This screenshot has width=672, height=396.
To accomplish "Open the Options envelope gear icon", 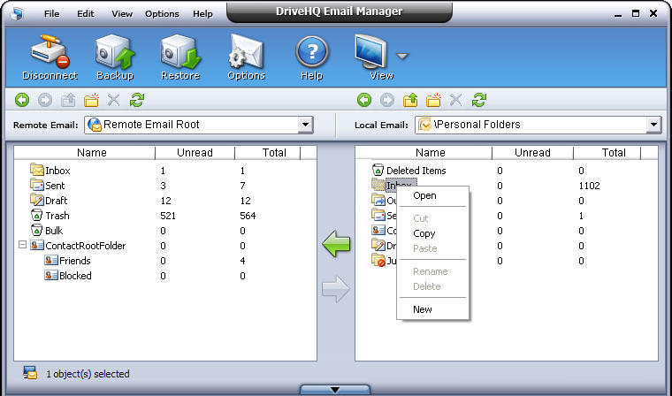I will pyautogui.click(x=246, y=53).
